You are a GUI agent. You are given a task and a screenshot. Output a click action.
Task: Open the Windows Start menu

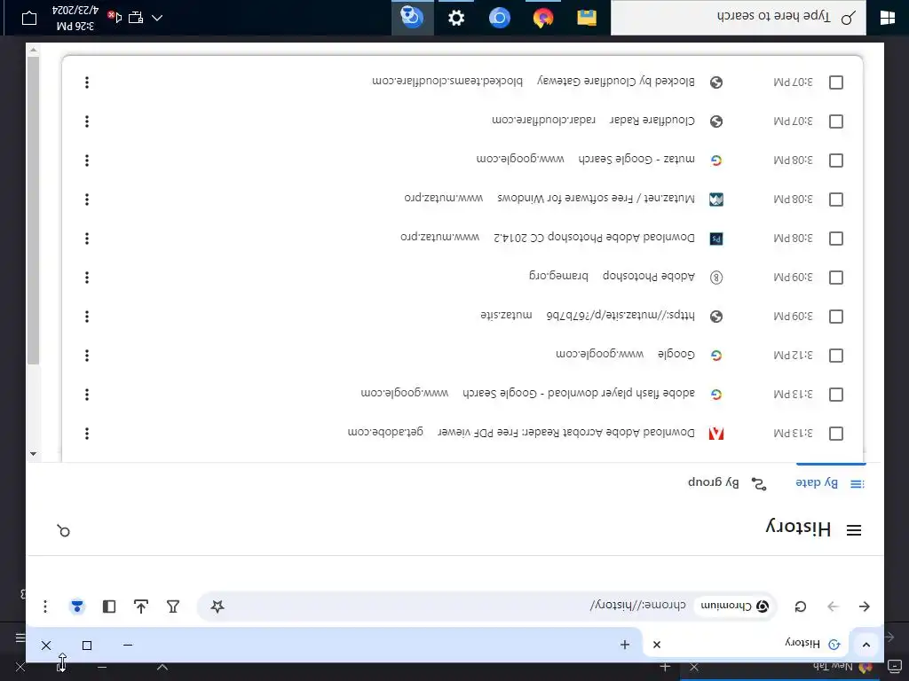click(x=887, y=18)
